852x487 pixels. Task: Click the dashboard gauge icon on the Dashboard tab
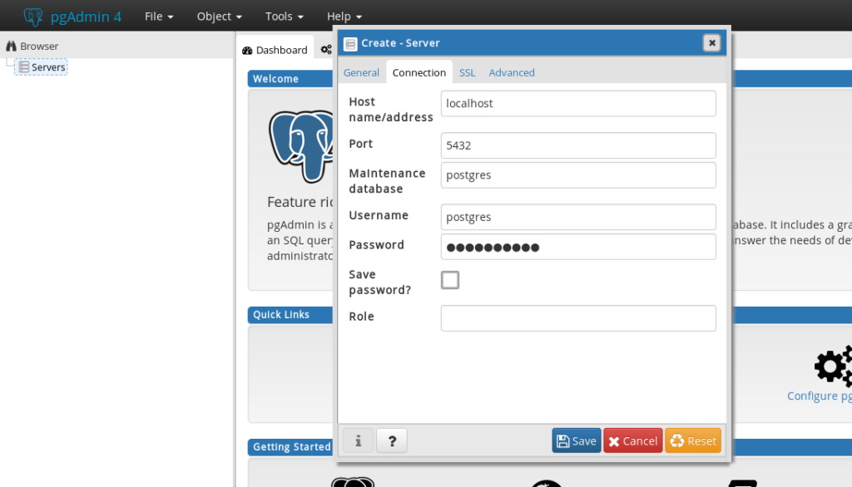246,50
